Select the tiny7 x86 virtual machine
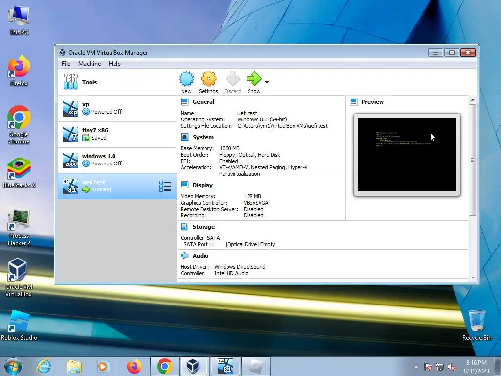Viewport: 501px width, 376px height. coord(117,134)
